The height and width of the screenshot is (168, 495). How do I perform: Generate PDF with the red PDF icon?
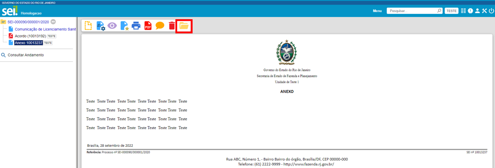tap(148, 26)
